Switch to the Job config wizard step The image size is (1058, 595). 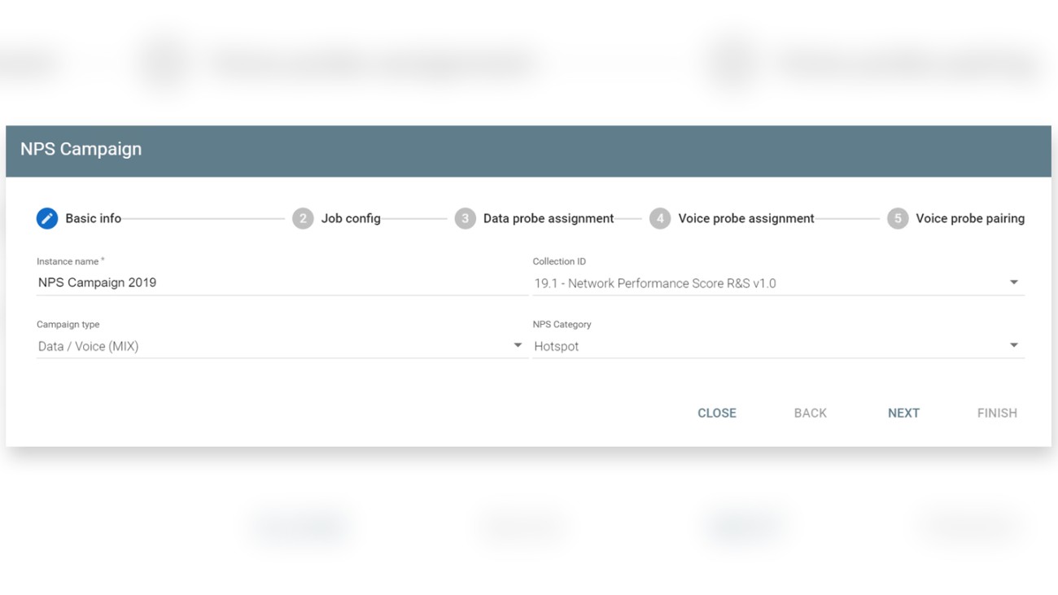tap(352, 218)
